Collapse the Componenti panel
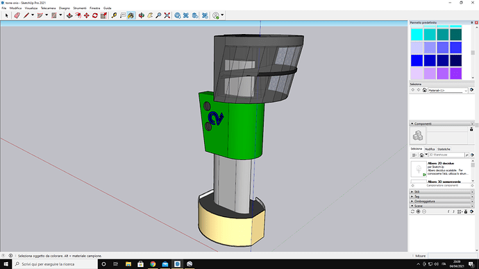The height and width of the screenshot is (269, 479). [x=412, y=123]
